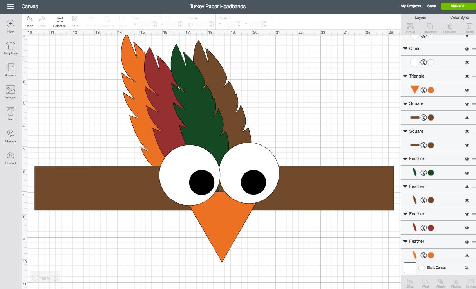Viewport: 476px width, 289px height.
Task: Open the Shapes tool
Action: (x=11, y=136)
